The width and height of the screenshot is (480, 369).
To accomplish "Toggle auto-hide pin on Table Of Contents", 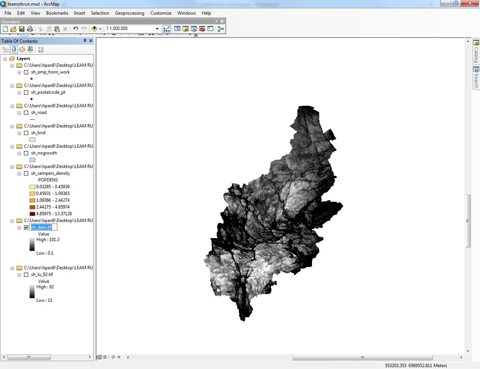I will click(85, 41).
